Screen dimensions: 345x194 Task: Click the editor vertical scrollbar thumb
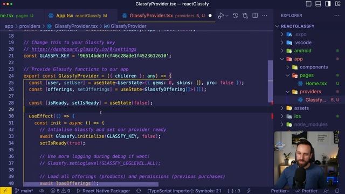tap(271, 81)
